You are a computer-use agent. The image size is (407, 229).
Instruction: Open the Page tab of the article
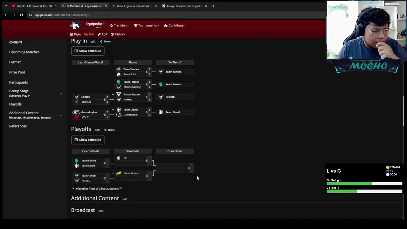(75, 34)
